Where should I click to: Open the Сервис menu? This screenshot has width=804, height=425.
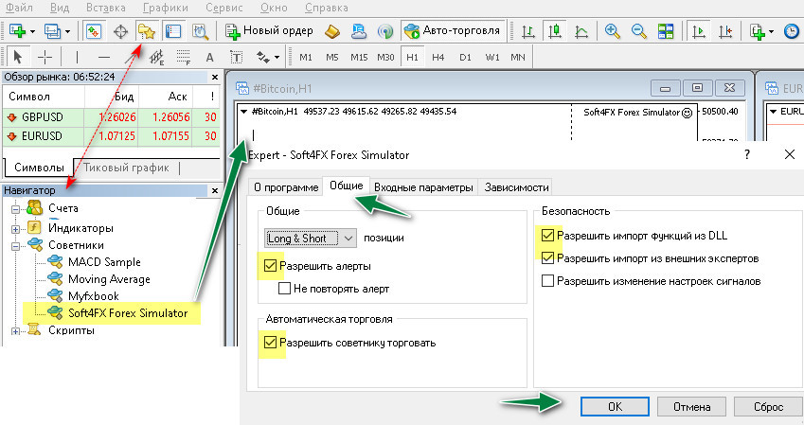coord(224,8)
